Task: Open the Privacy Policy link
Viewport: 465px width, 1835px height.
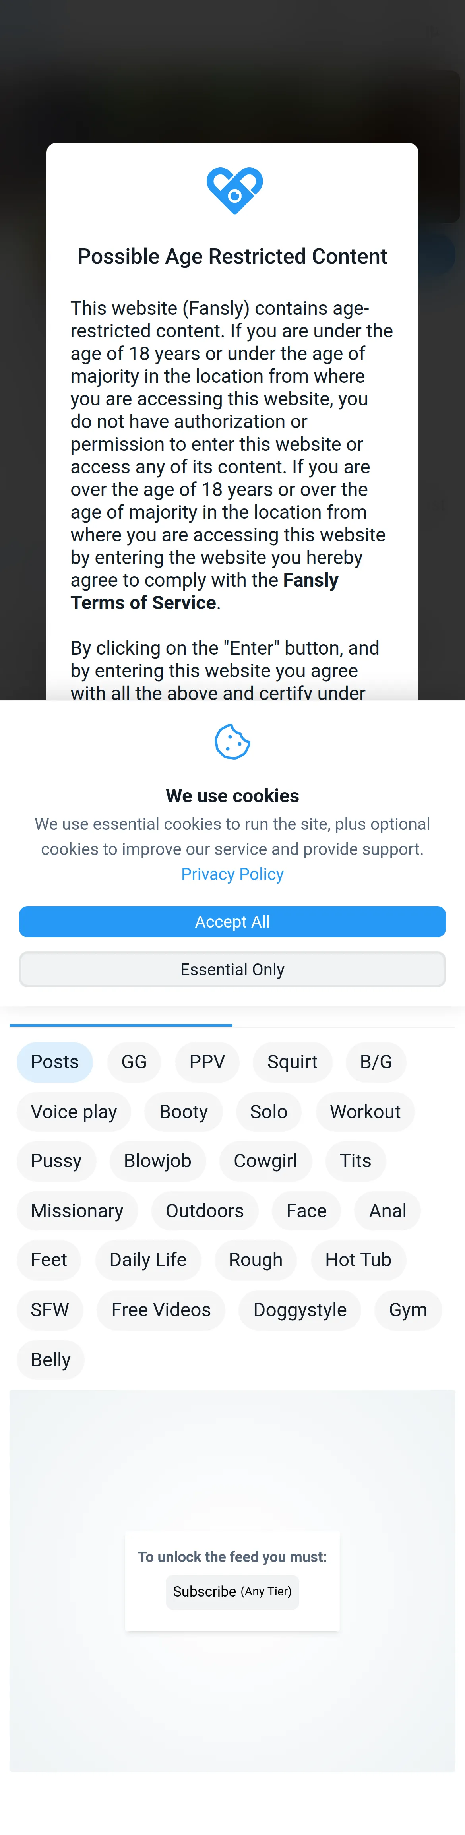Action: click(232, 874)
